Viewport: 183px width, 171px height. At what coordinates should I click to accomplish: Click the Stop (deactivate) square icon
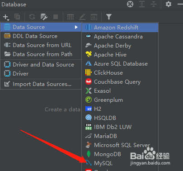point(56,17)
